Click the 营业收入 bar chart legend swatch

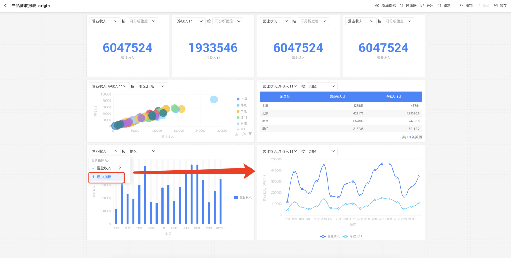(x=236, y=197)
